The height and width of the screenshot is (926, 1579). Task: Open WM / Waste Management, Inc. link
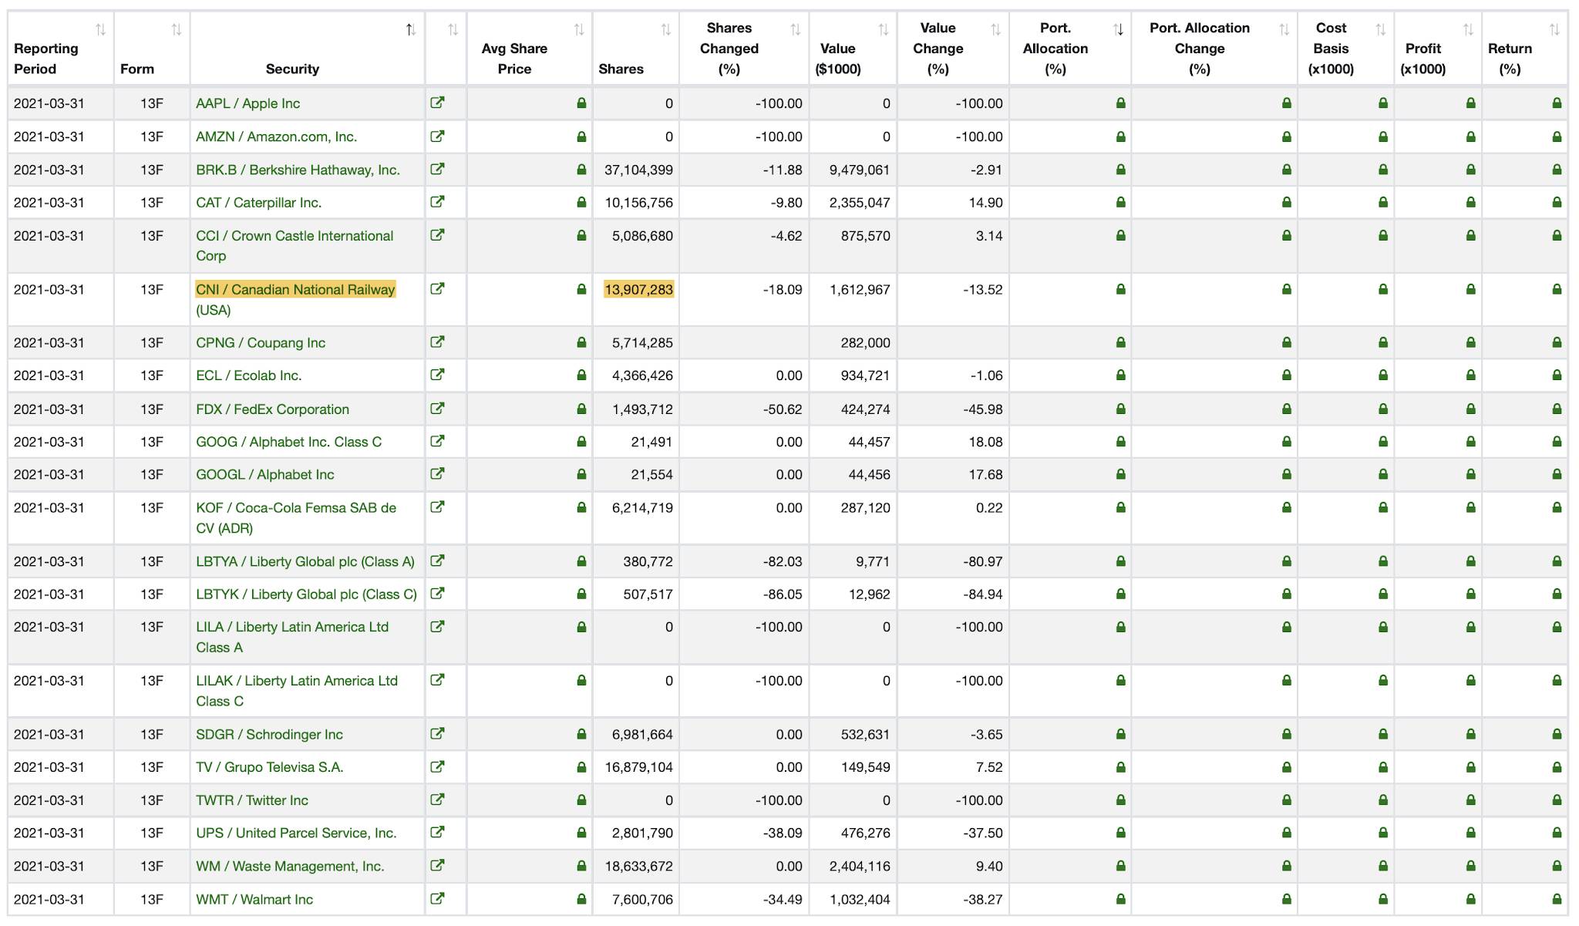click(290, 866)
